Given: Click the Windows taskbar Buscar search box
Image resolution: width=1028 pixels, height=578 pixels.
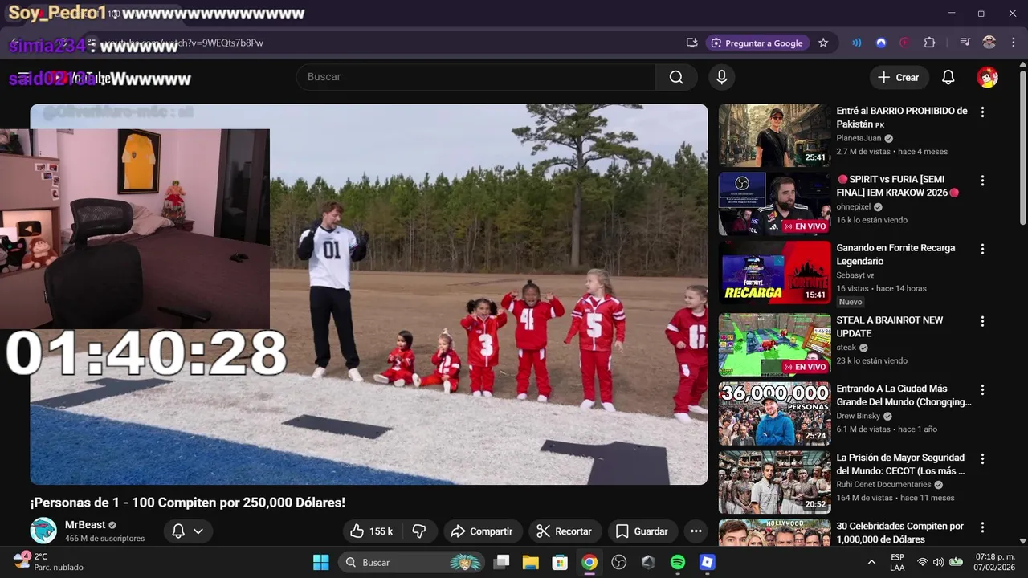Looking at the screenshot, I should (x=410, y=562).
